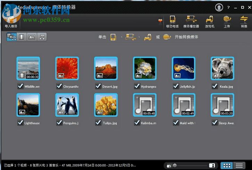This screenshot has height=170, width=252.
Task: Select the Sleep Away music thumbnail
Action: (222, 105)
